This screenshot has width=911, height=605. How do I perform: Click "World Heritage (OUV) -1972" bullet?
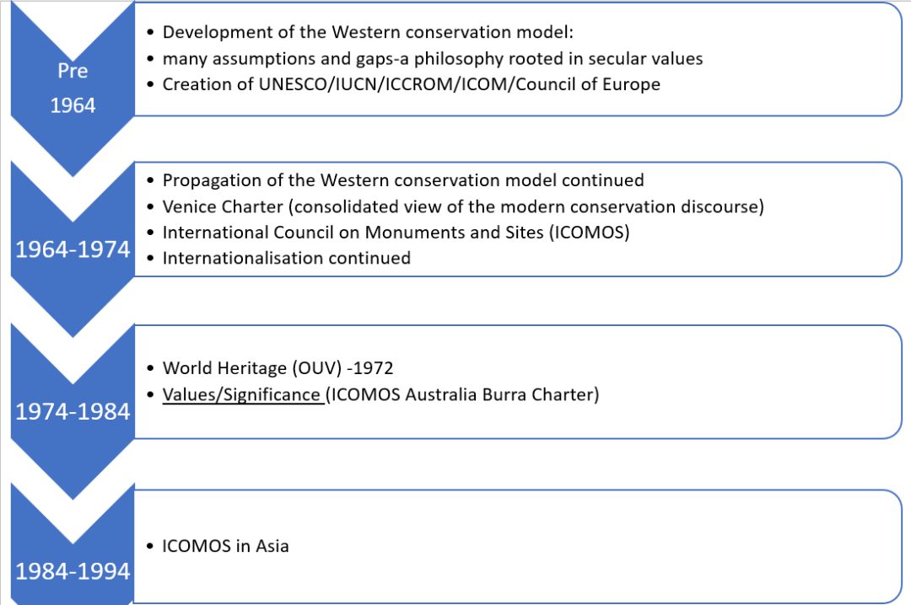278,368
